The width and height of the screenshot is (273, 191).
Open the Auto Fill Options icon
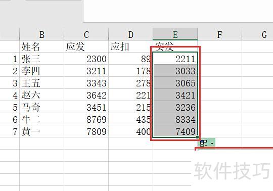[x=204, y=144]
